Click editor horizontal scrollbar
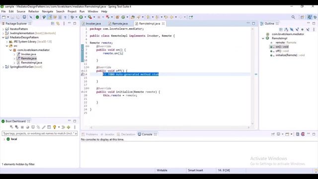This screenshot has width=318, height=179. click(170, 127)
